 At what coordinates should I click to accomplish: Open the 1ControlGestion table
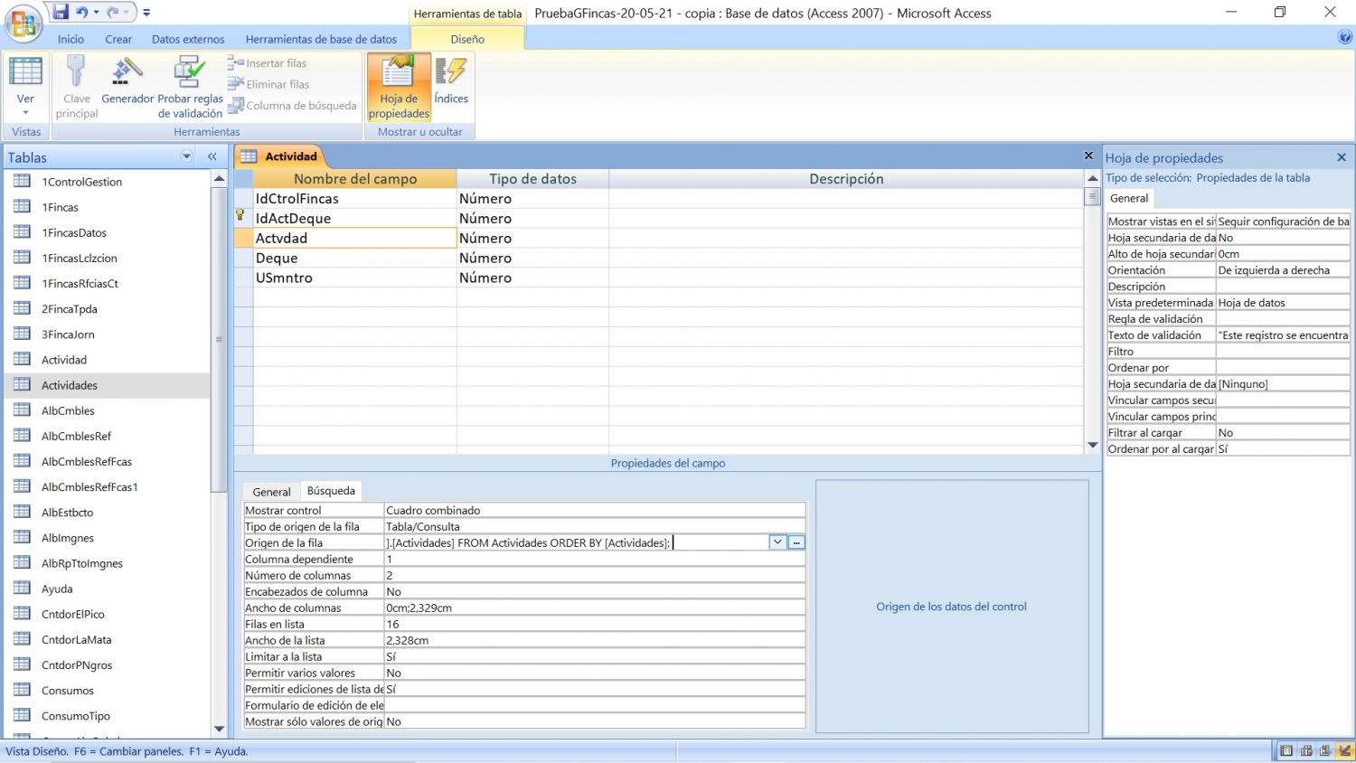click(81, 182)
